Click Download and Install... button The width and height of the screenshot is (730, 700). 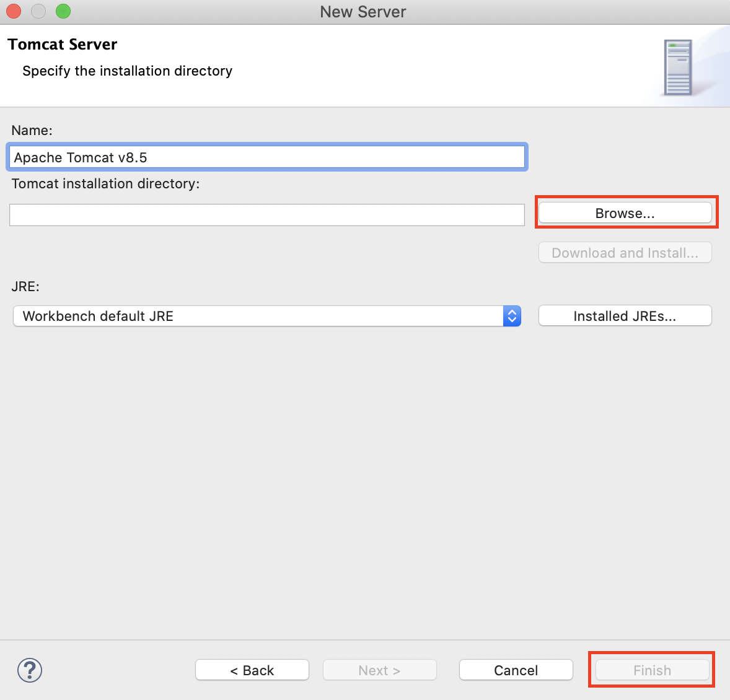coord(625,253)
